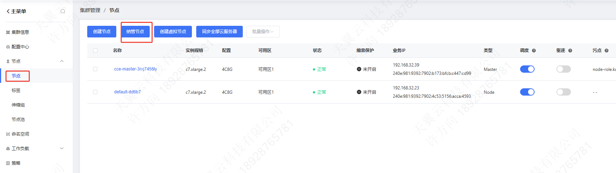Open 命名空间 in sidebar

pos(20,134)
